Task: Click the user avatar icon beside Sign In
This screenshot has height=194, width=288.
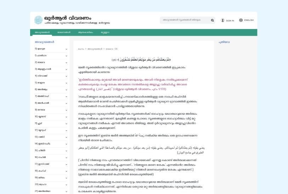Action: tap(223, 20)
